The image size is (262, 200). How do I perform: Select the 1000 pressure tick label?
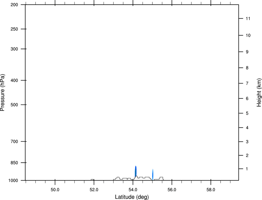pos(13,180)
